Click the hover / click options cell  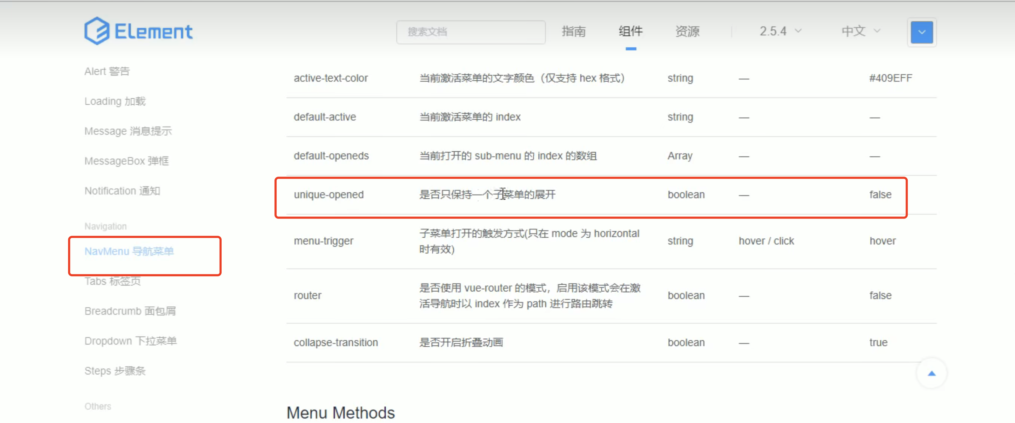click(766, 241)
